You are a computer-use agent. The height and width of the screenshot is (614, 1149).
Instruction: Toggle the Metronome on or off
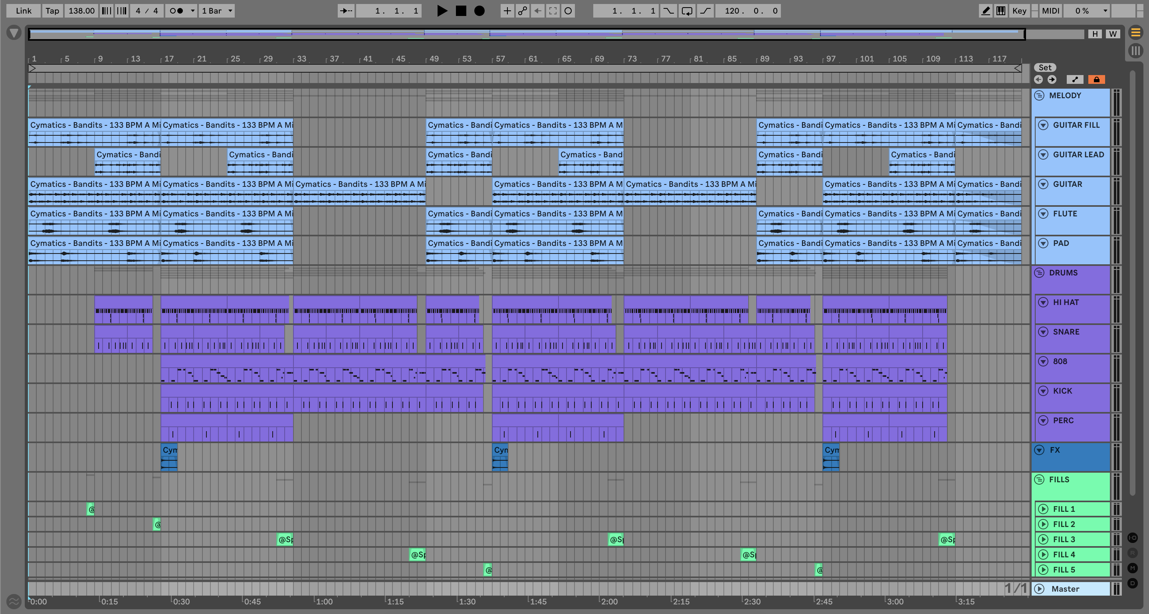pyautogui.click(x=176, y=11)
